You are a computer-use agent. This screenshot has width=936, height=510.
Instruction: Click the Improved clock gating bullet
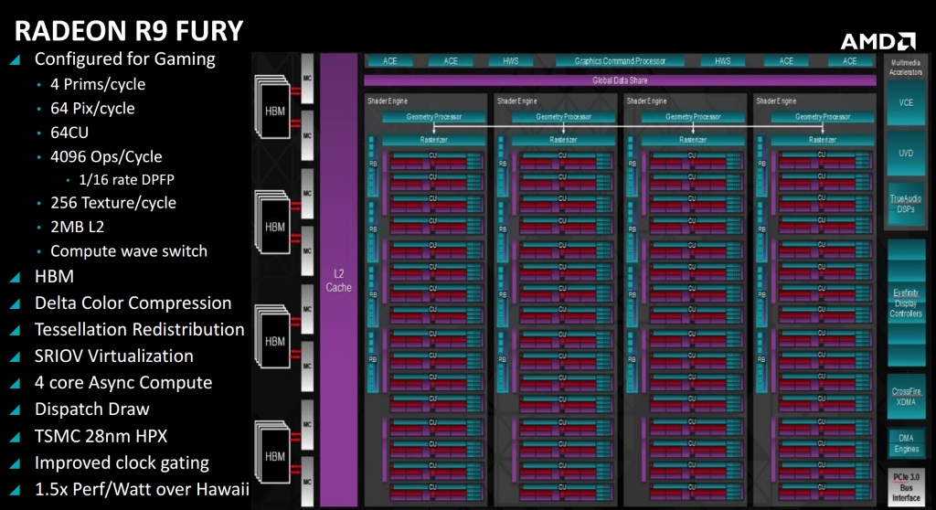tap(122, 462)
